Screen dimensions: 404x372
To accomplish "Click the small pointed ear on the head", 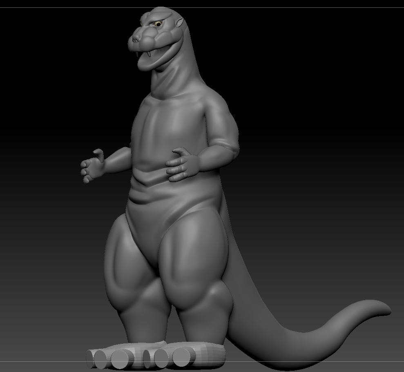I will coord(180,23).
